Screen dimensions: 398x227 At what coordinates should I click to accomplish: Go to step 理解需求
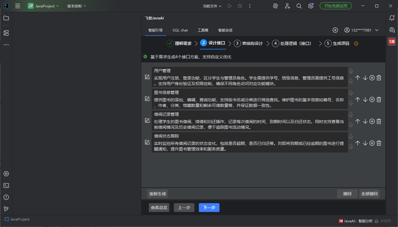(179, 44)
